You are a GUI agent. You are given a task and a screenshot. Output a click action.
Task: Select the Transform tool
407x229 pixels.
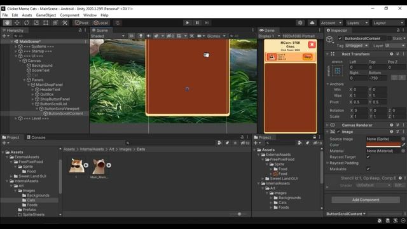click(x=55, y=23)
